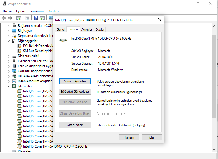The image size is (218, 159).
Task: Expand the Görüntü bağdaştırıcıları node
Action: (x=9, y=71)
